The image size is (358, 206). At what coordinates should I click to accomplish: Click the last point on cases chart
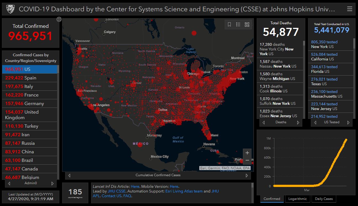[x=346, y=140]
